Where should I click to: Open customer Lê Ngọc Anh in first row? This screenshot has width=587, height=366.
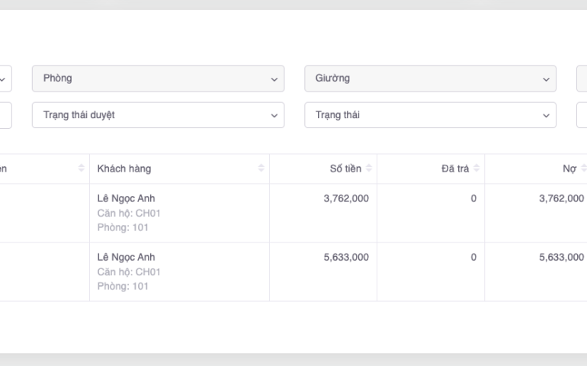pos(126,198)
